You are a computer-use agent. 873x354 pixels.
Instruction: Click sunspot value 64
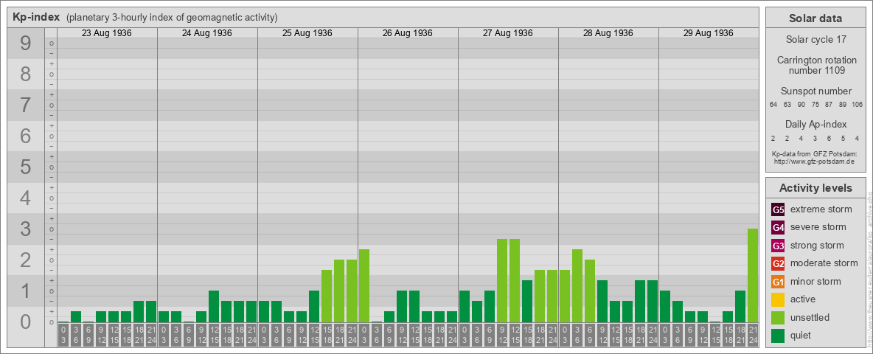pyautogui.click(x=773, y=105)
